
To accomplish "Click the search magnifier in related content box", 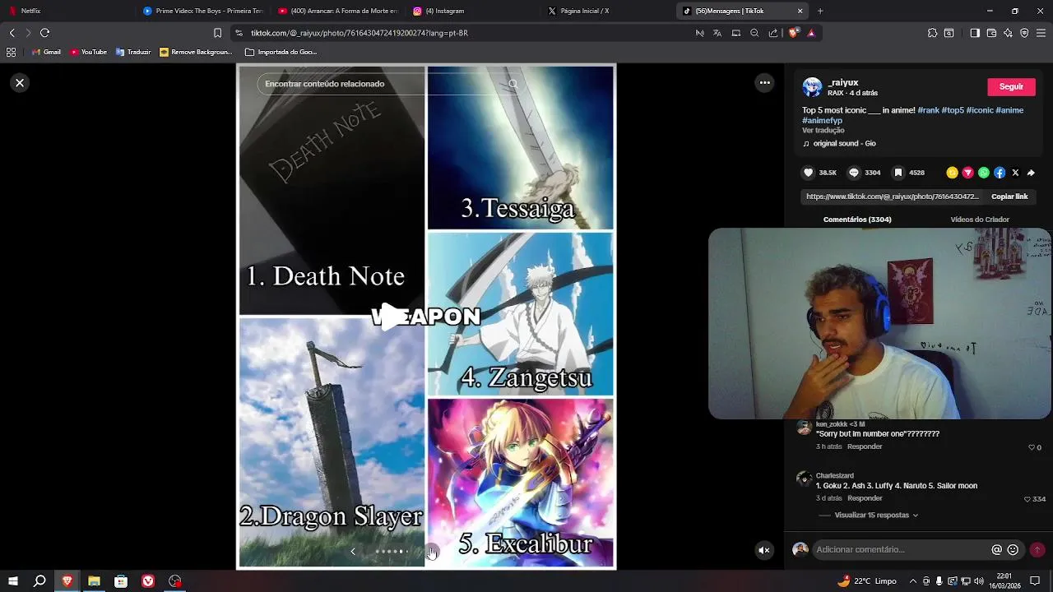I will (513, 84).
